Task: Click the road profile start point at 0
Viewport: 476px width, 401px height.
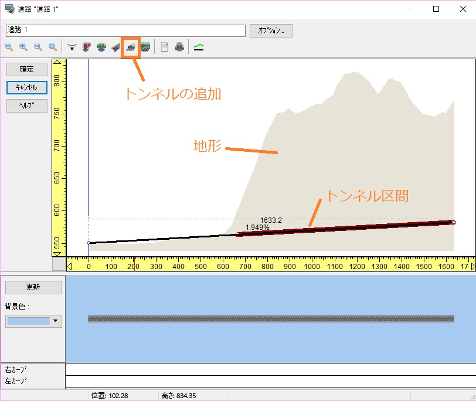Action: pos(89,243)
